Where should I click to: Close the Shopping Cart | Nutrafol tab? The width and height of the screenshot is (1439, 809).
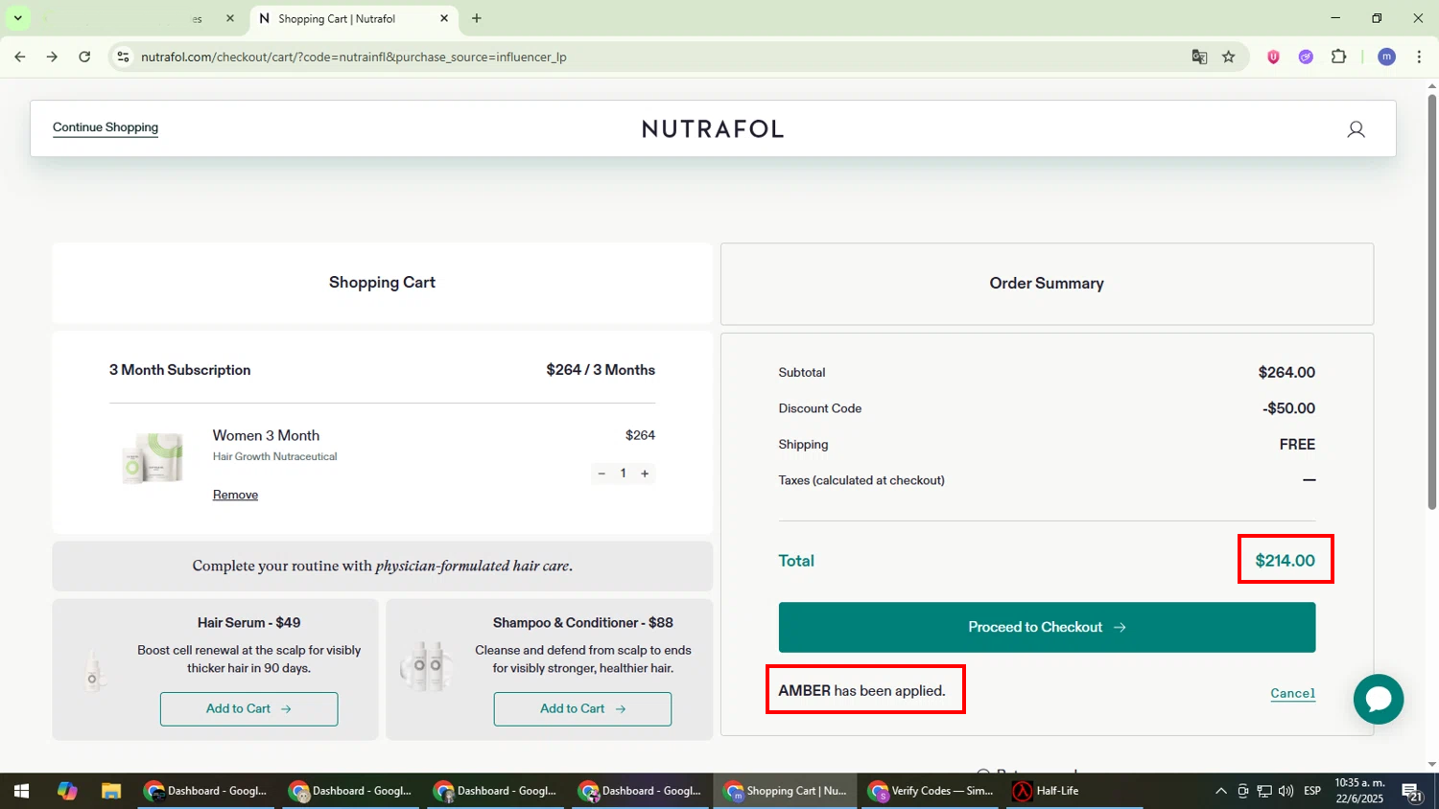point(444,18)
